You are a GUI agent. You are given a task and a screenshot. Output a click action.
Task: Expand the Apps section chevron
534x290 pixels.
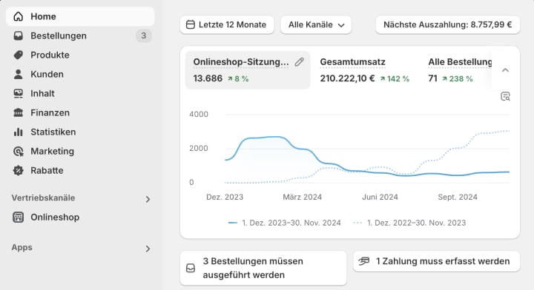pos(148,249)
